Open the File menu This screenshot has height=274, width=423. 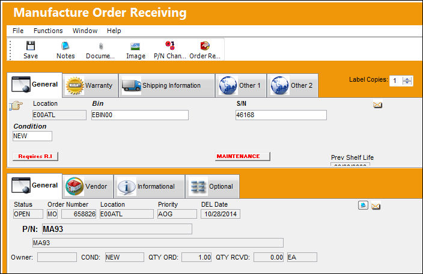pyautogui.click(x=18, y=31)
